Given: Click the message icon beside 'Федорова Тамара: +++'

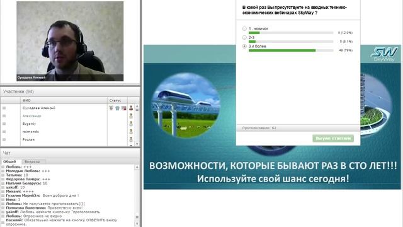Looking at the screenshot, I should pos(3,179).
